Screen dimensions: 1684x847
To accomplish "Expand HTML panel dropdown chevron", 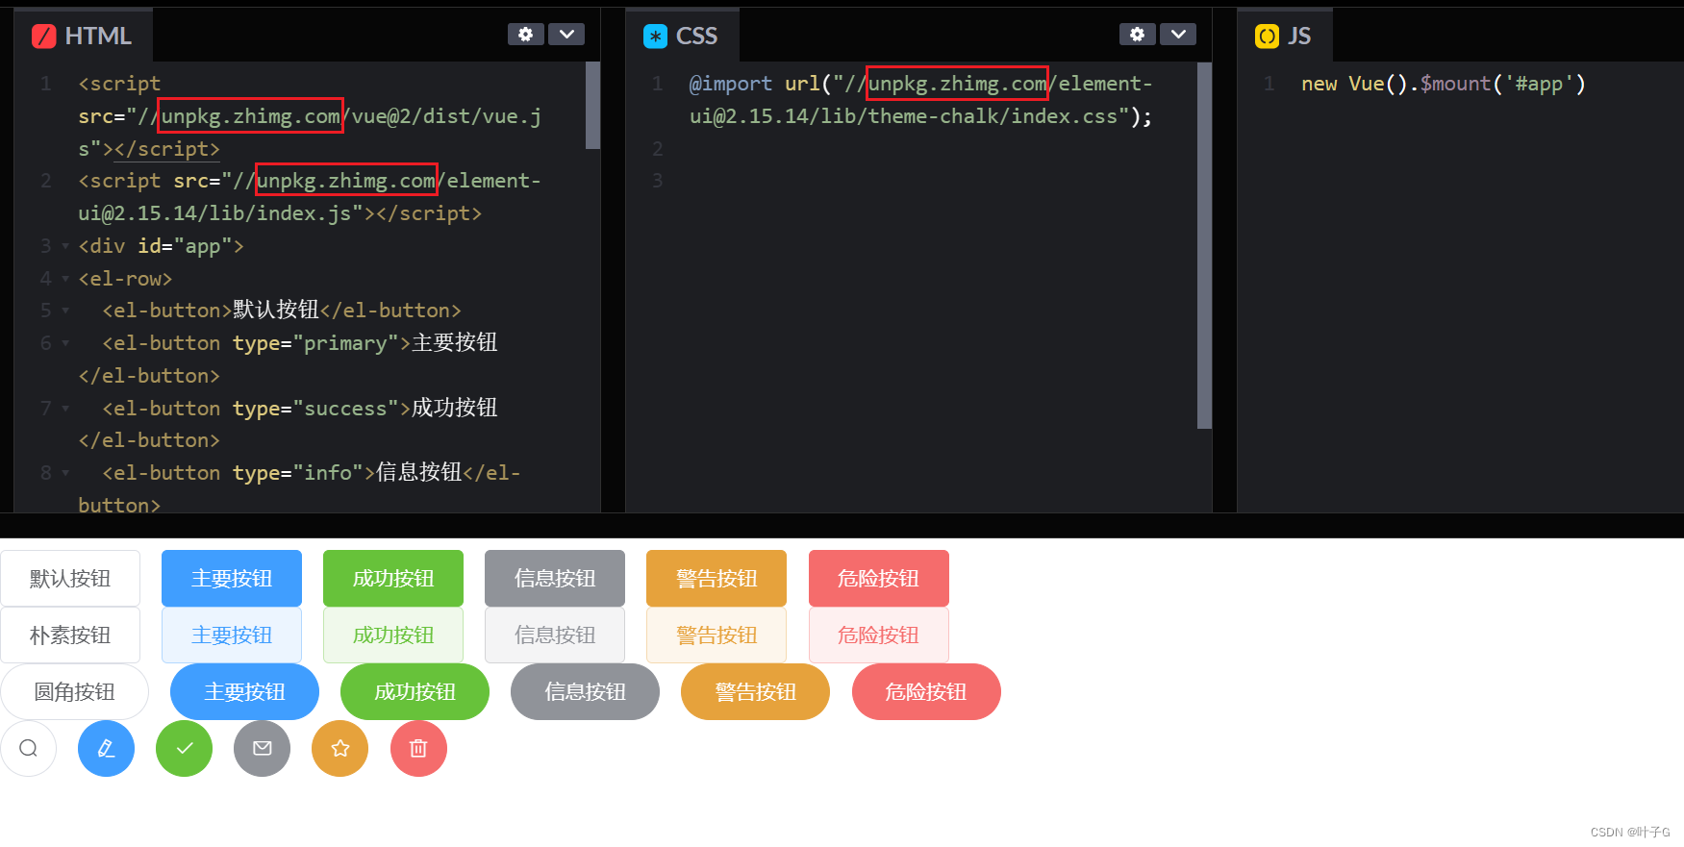I will pyautogui.click(x=566, y=35).
